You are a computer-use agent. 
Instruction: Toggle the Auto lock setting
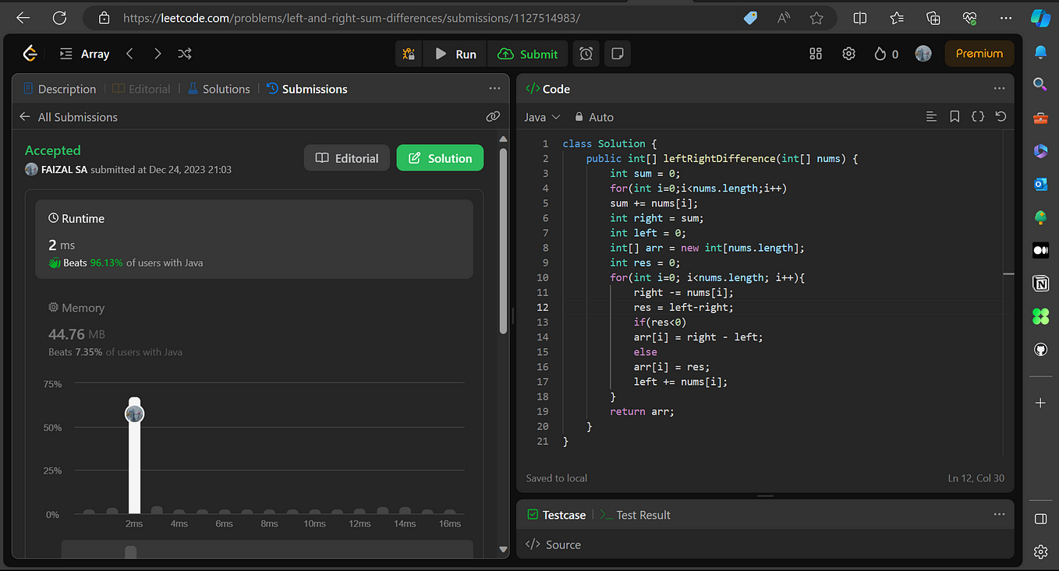click(594, 117)
